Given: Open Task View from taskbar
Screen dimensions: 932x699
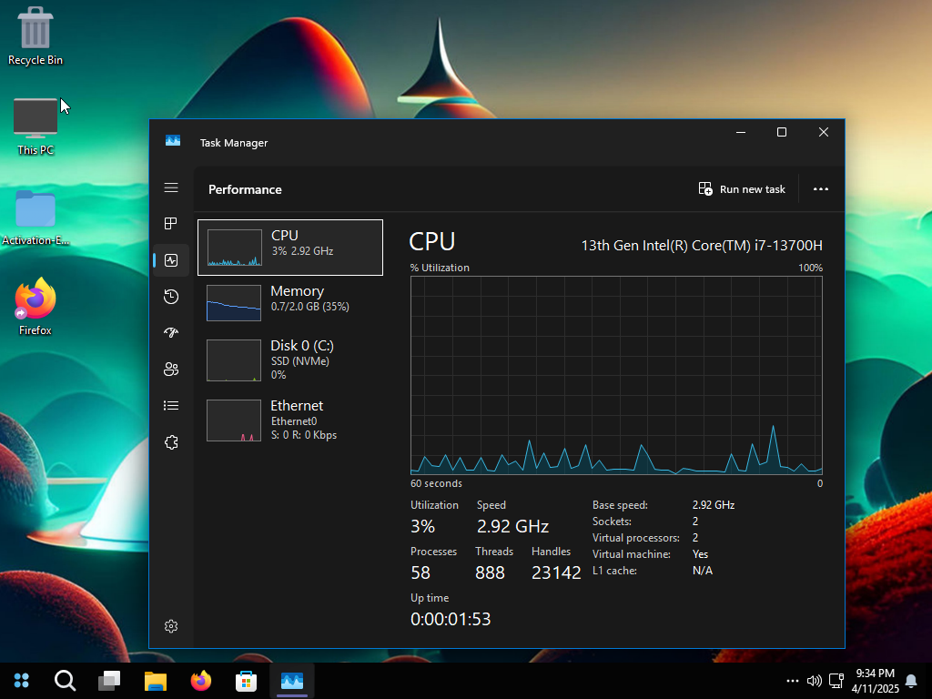Looking at the screenshot, I should [109, 680].
